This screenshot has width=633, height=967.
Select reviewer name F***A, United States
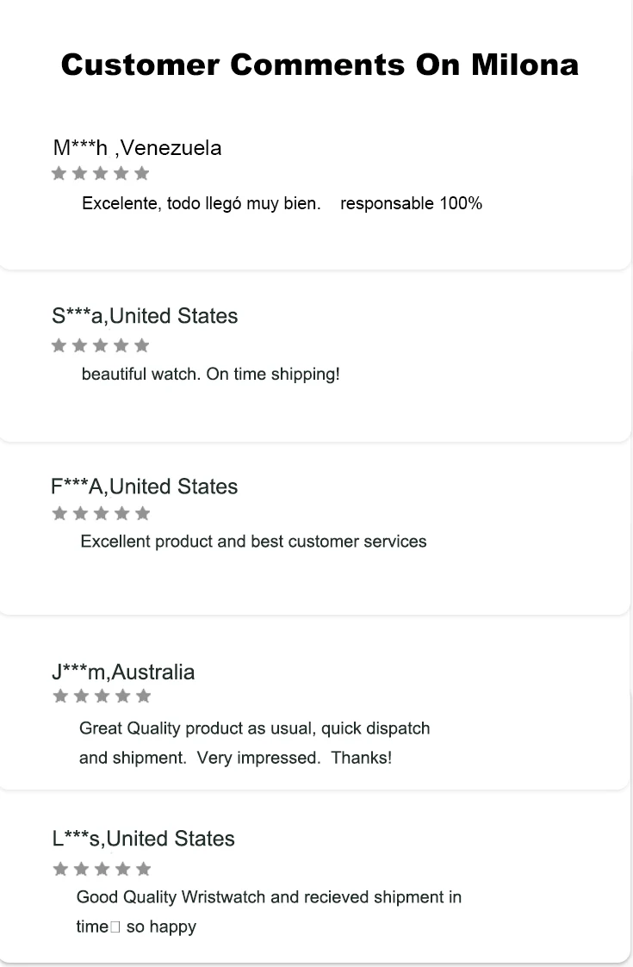[144, 487]
